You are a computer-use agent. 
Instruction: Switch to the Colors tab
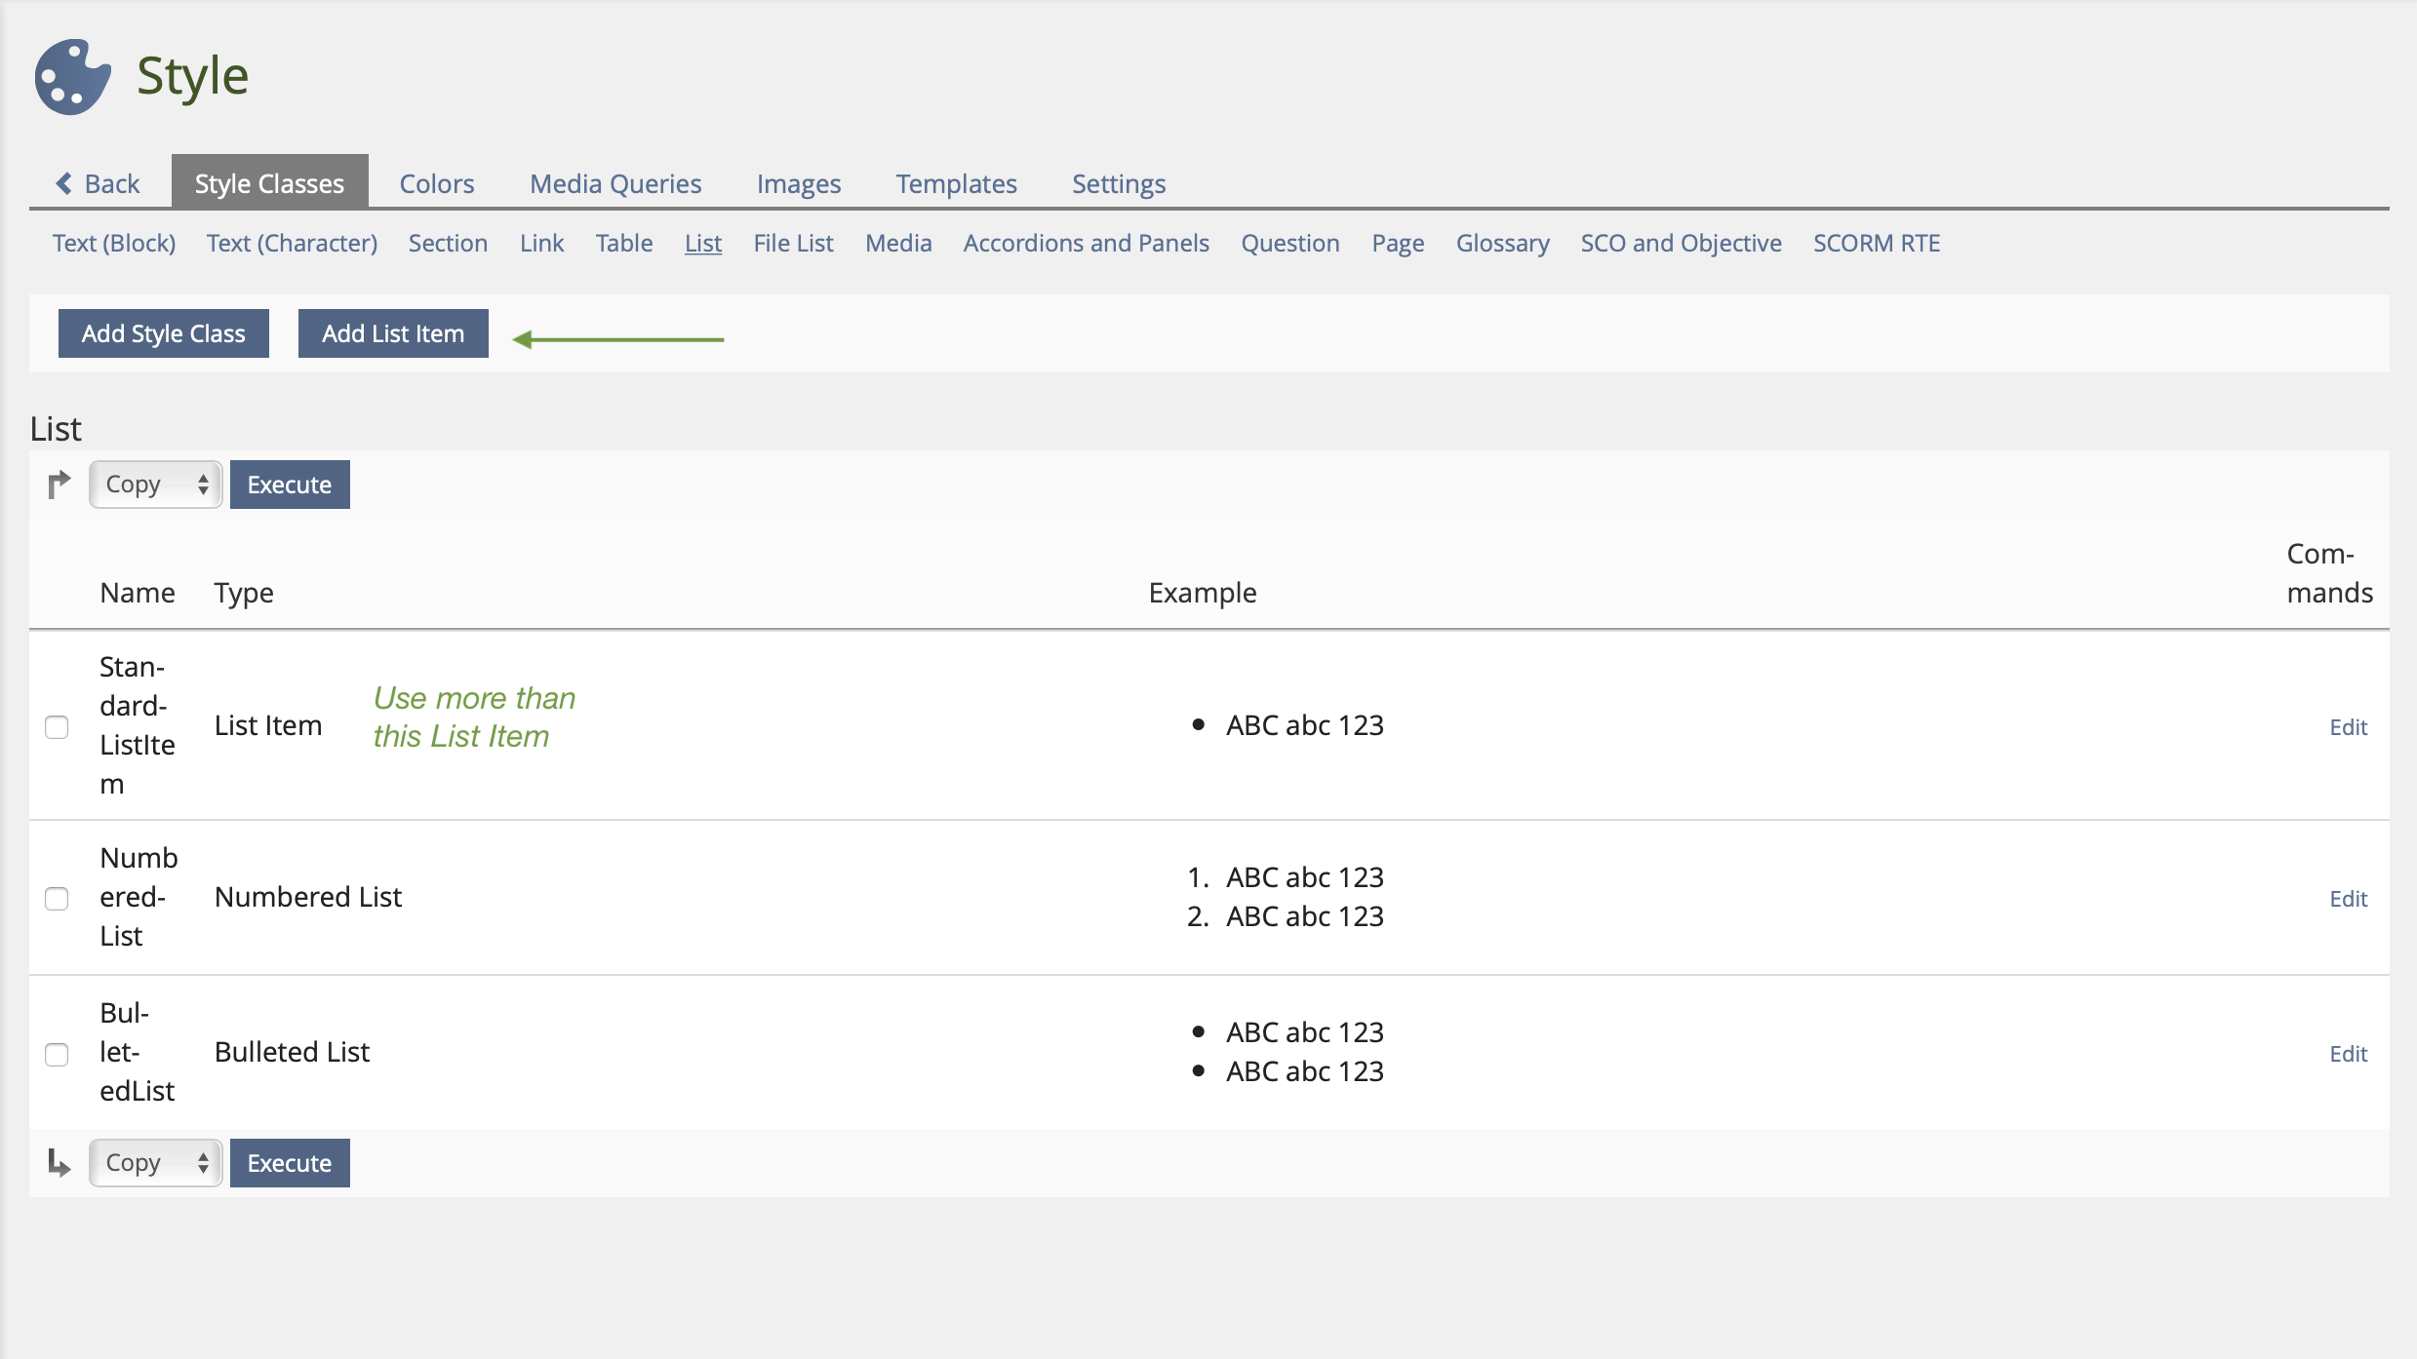click(436, 183)
